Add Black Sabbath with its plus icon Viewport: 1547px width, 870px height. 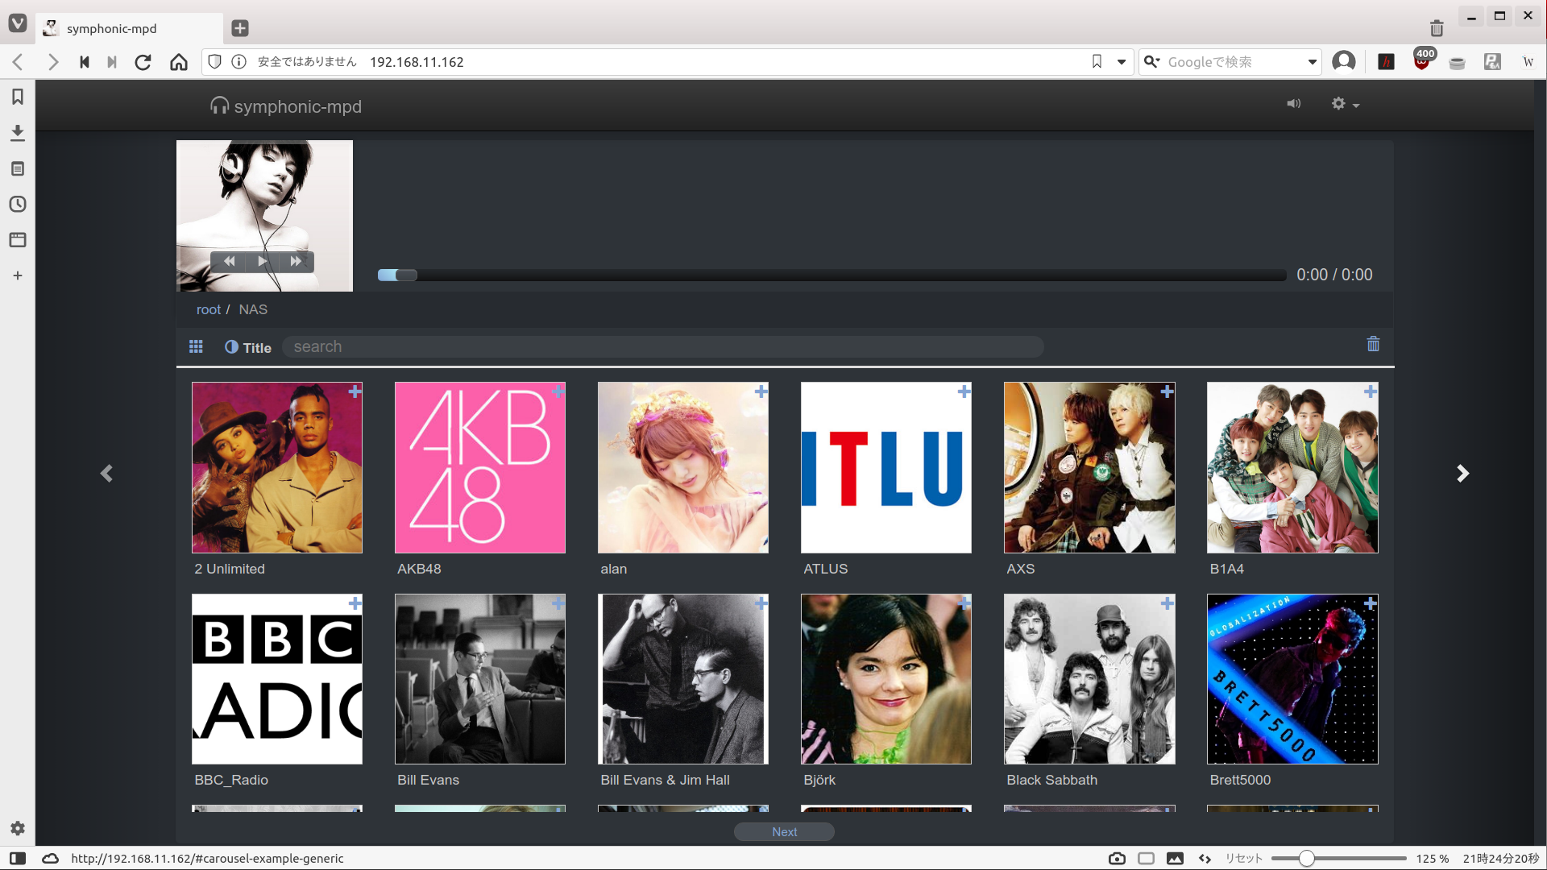1167,603
